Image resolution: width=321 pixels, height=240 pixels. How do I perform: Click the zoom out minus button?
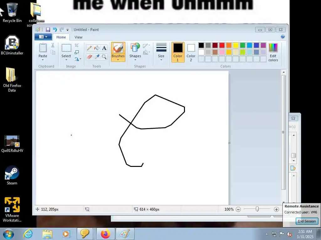click(238, 209)
